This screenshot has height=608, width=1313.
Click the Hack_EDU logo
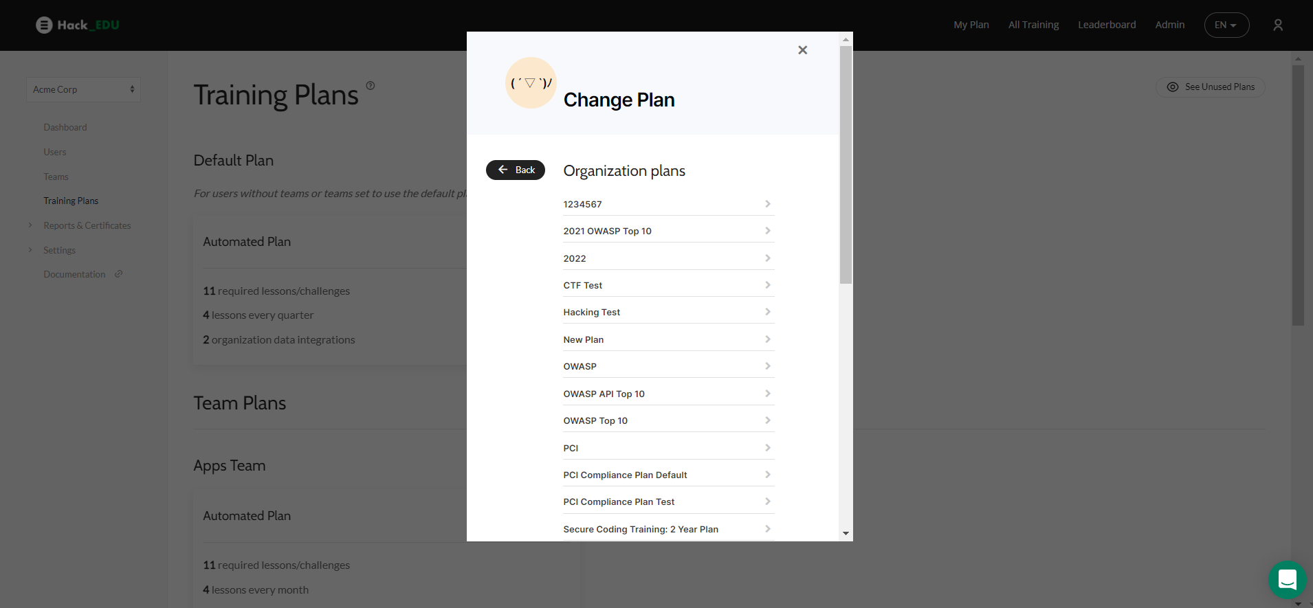pyautogui.click(x=78, y=25)
